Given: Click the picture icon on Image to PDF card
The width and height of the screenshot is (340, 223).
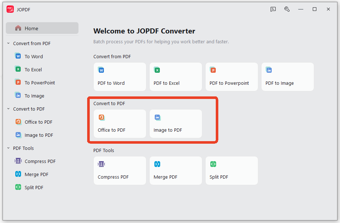Looking at the screenshot, I should [157, 117].
